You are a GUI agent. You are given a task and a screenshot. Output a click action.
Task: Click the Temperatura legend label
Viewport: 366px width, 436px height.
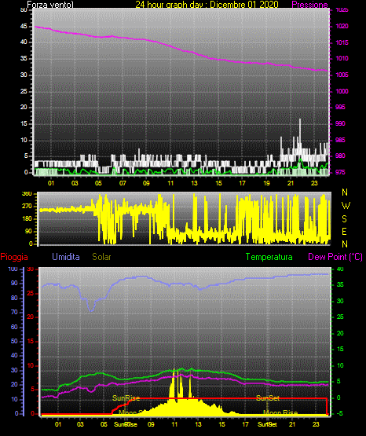(x=269, y=257)
